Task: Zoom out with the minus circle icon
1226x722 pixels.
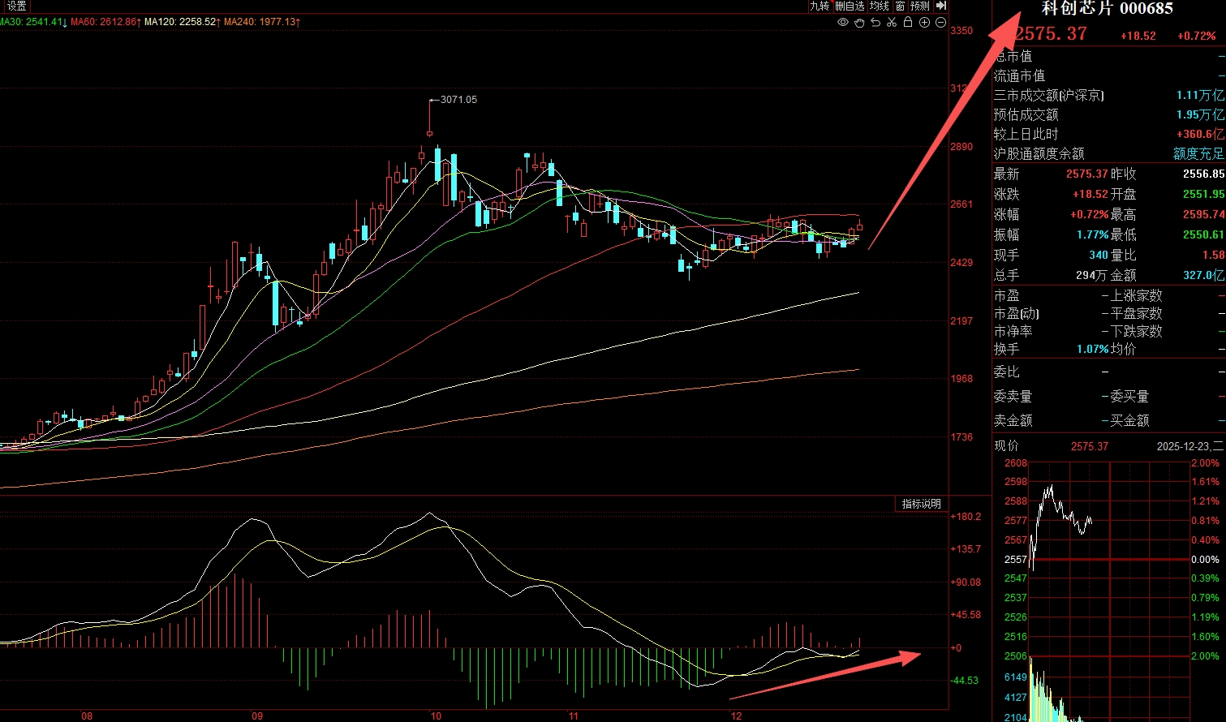Action: (940, 22)
